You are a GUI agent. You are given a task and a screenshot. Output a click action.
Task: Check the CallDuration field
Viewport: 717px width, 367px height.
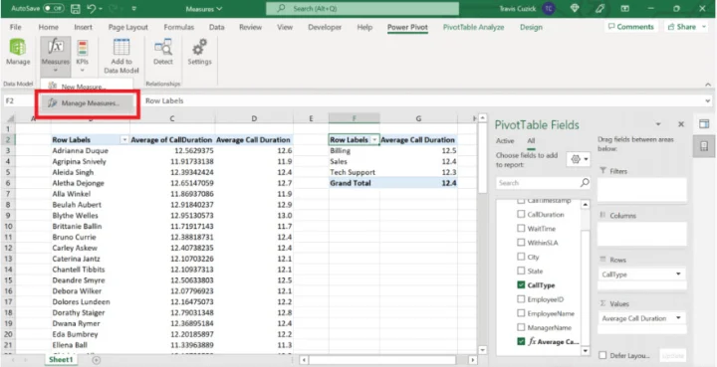tap(521, 214)
